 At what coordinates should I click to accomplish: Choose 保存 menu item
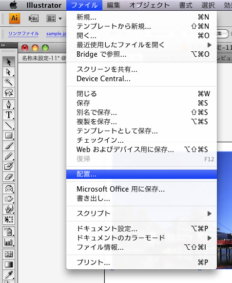pos(141,103)
